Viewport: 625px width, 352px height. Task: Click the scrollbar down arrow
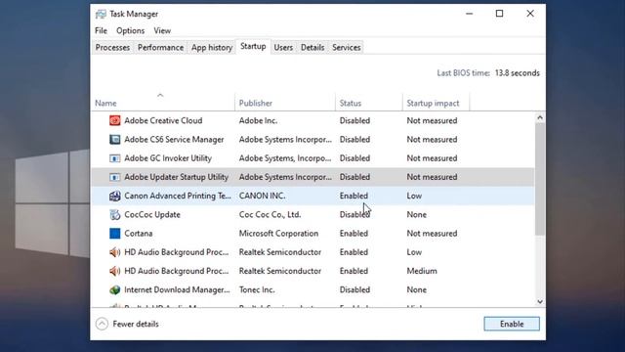(x=540, y=302)
